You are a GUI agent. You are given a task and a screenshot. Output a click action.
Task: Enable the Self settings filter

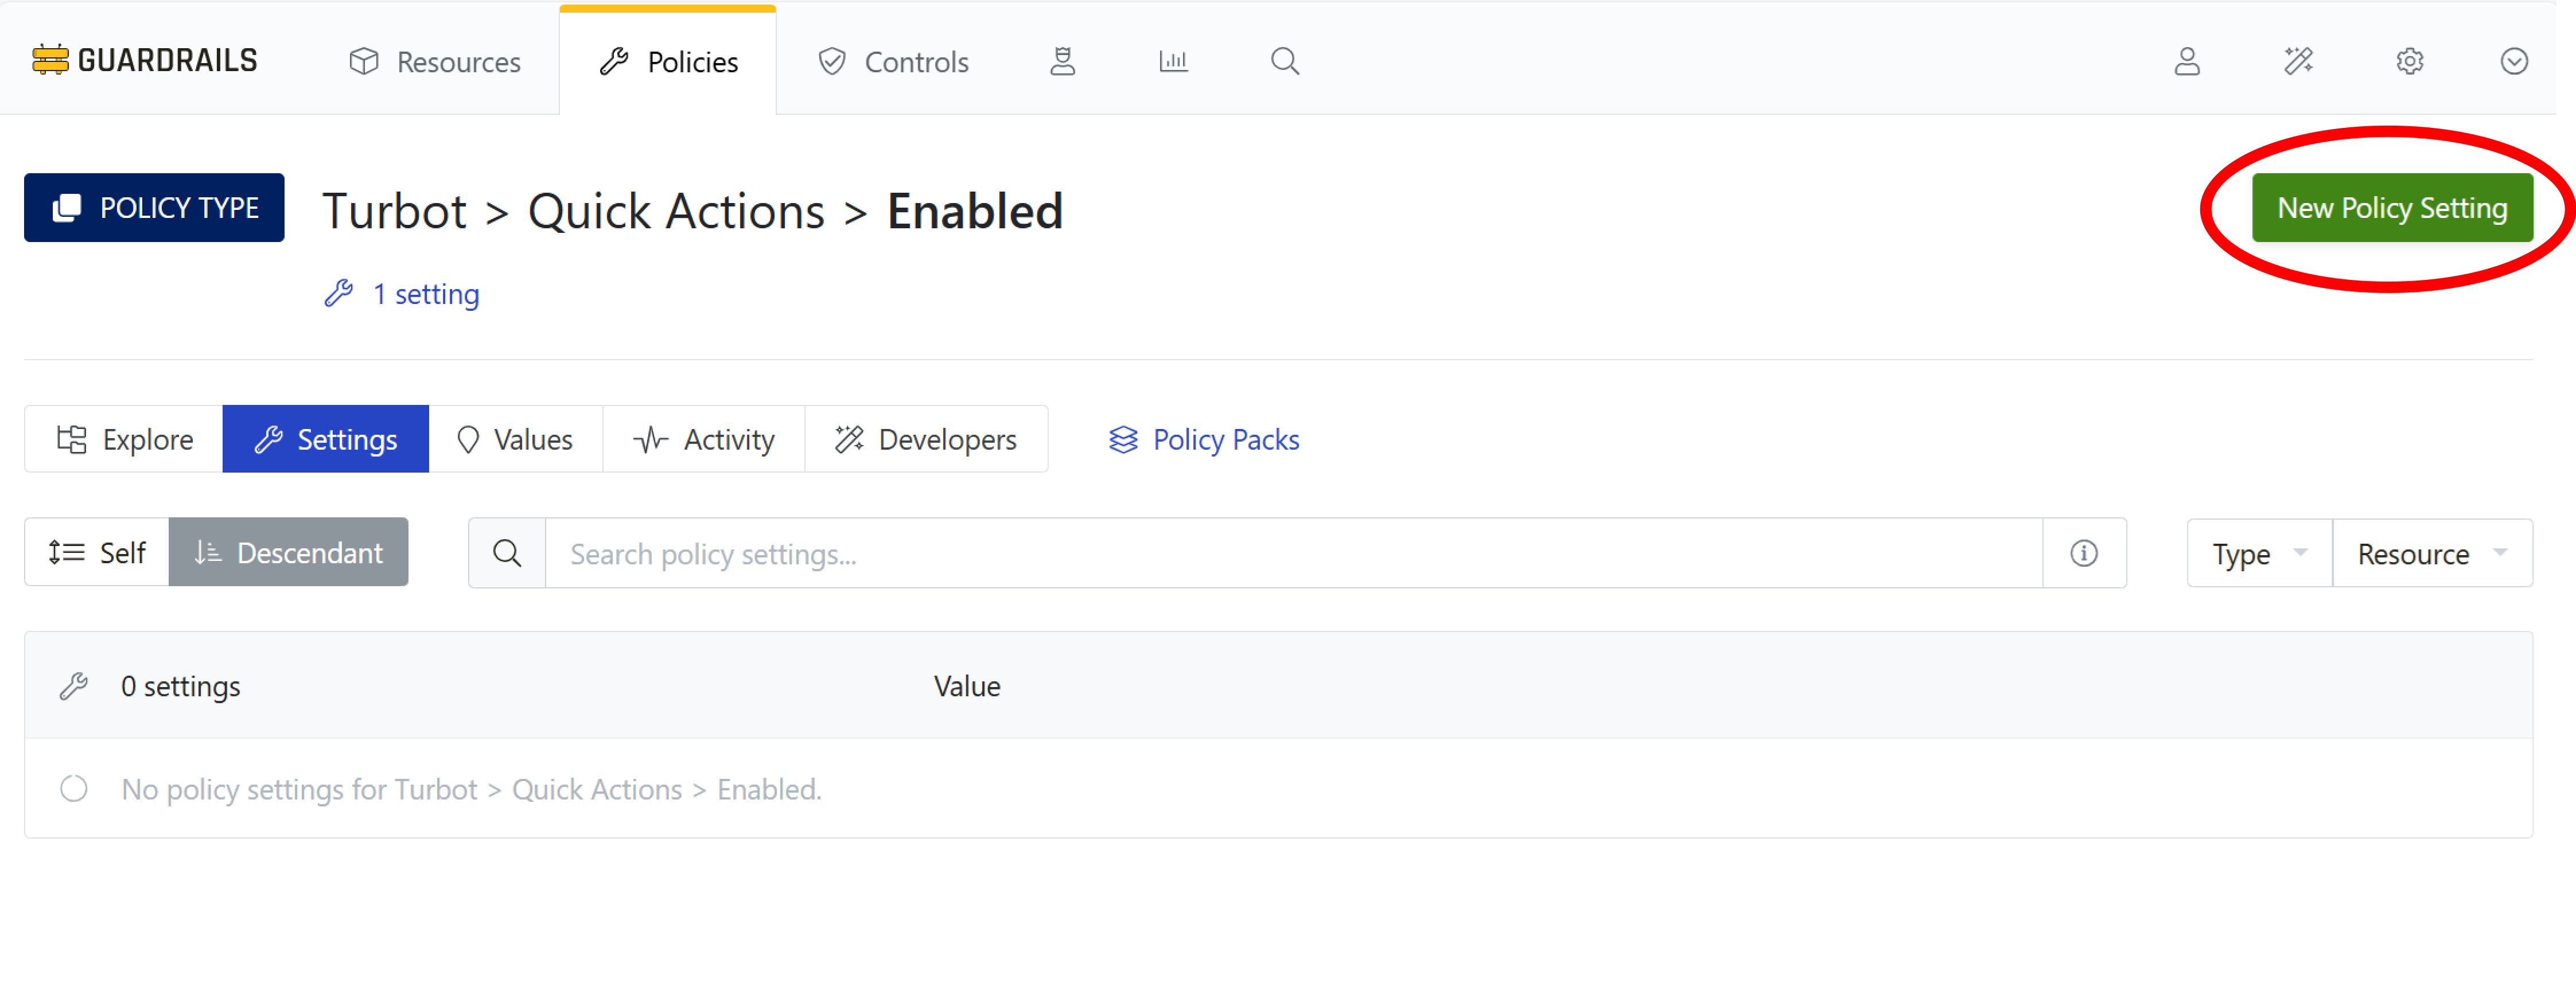point(97,551)
